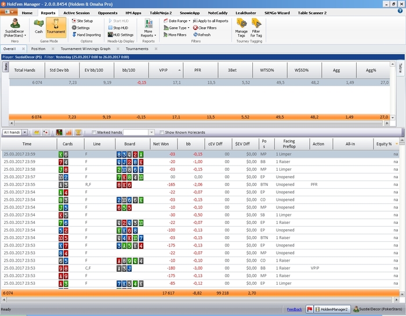
Task: Click the Start HUD button
Action: pyautogui.click(x=118, y=21)
